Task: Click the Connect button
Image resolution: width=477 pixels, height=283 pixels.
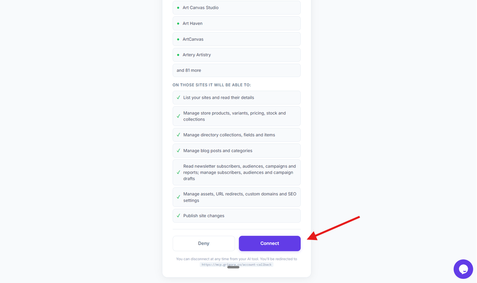Action: pyautogui.click(x=270, y=243)
